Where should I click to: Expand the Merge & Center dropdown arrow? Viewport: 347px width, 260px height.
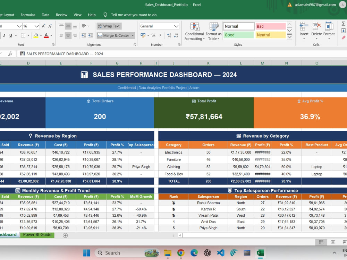click(x=133, y=35)
